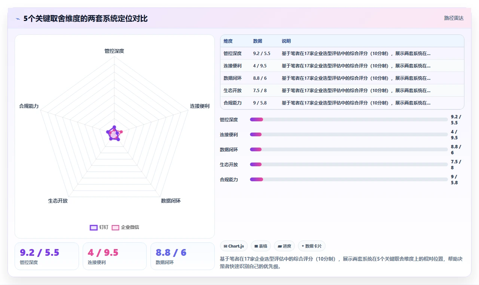Click the 说明 column header
The width and height of the screenshot is (479, 285).
click(x=286, y=41)
